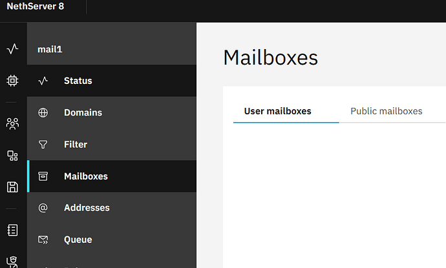This screenshot has height=268, width=446.
Task: Click the @ icon beside Addresses
Action: coord(43,208)
